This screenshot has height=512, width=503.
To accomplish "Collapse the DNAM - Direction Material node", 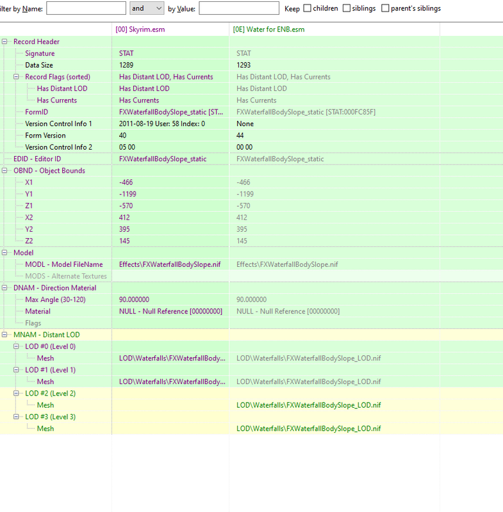I will [x=4, y=287].
